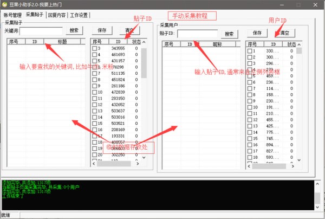Open the 工作设置 tab
Screen dimensions: 325x219
79,15
